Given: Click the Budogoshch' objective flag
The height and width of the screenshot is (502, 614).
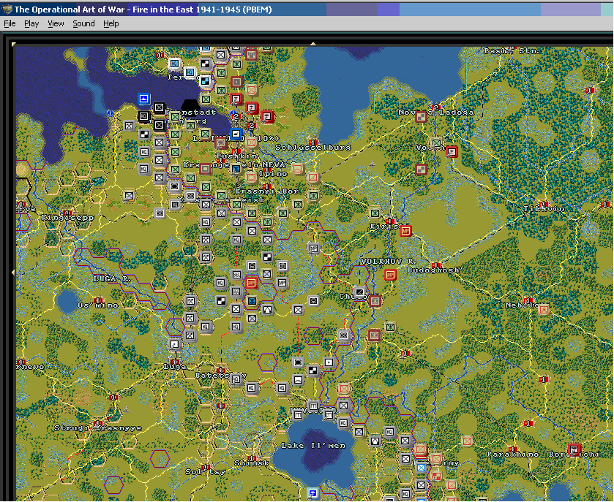Looking at the screenshot, I should 436,265.
